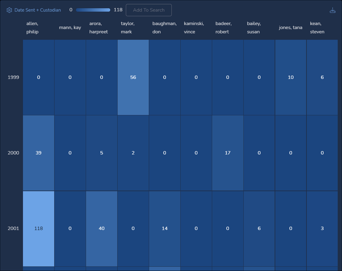The height and width of the screenshot is (271, 342).
Task: Click the cell showing 56 under taylor, mark
Action: coord(133,77)
